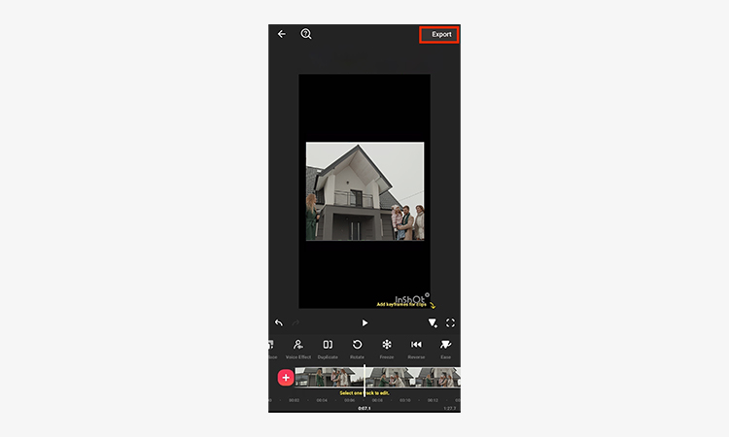Remove the InShot watermark
This screenshot has width=729, height=437.
pyautogui.click(x=428, y=294)
